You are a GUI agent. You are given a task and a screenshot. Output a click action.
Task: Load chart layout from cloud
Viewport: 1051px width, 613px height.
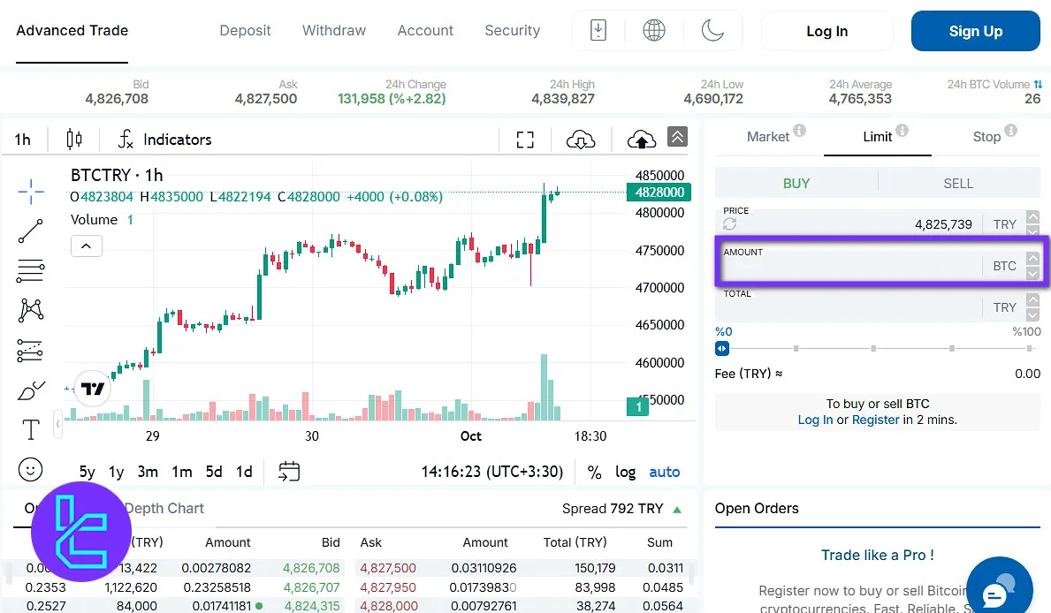coord(581,139)
